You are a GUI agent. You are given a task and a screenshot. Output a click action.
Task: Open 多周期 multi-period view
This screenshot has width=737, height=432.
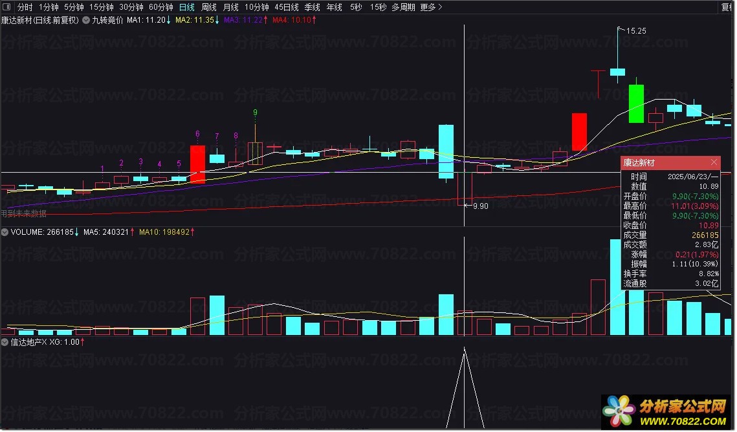click(403, 7)
